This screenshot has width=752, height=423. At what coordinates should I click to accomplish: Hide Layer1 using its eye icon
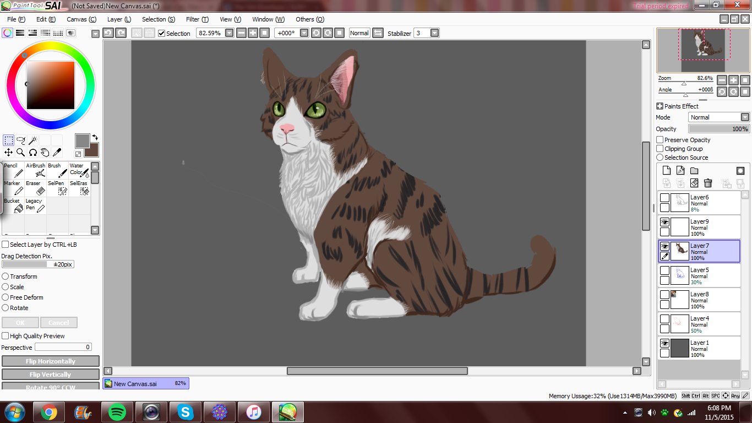(x=664, y=343)
